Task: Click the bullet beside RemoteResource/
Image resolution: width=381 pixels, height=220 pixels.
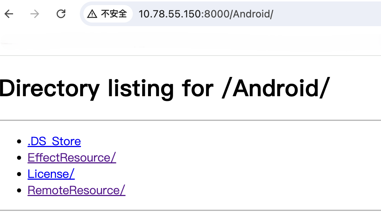Action: point(19,191)
